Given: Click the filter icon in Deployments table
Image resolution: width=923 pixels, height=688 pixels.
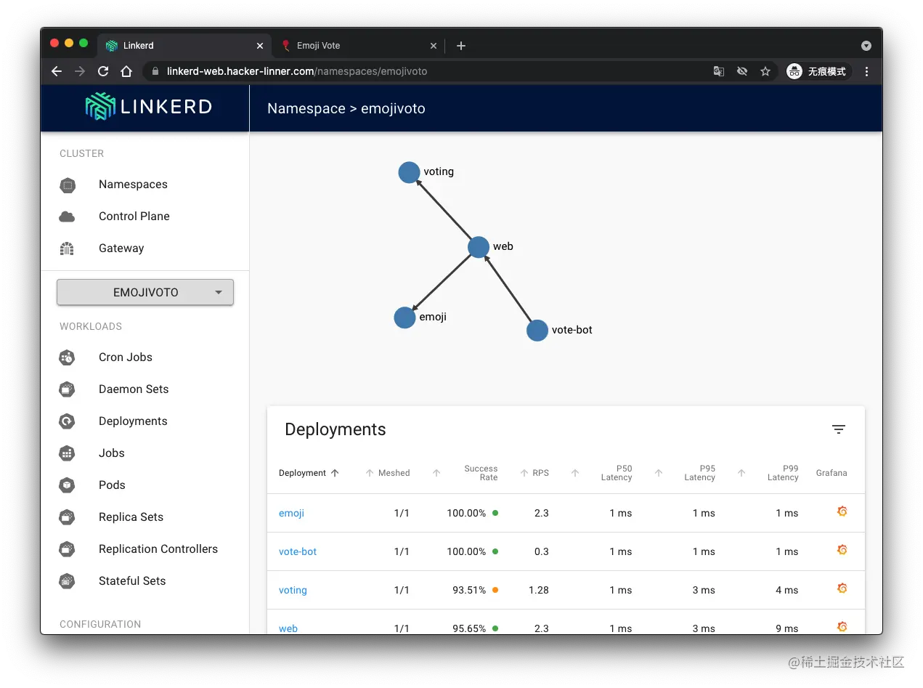Looking at the screenshot, I should [839, 429].
